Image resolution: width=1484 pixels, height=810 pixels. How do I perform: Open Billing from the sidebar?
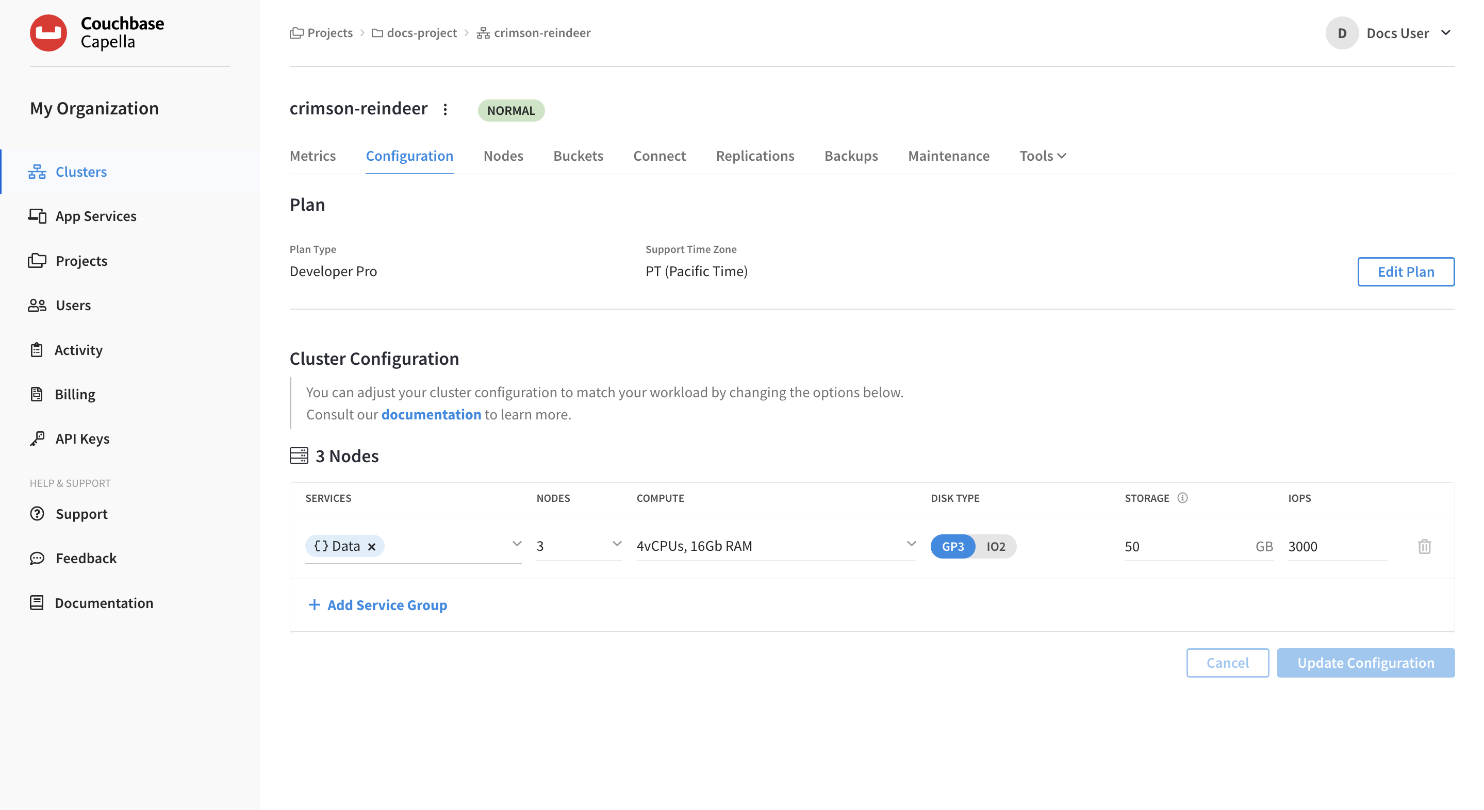[74, 394]
